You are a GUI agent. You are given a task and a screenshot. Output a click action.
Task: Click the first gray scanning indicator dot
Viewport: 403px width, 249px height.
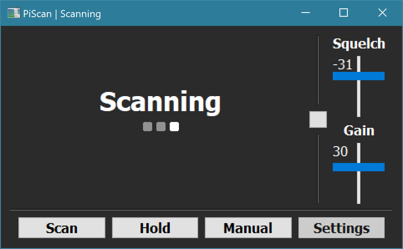pos(147,127)
